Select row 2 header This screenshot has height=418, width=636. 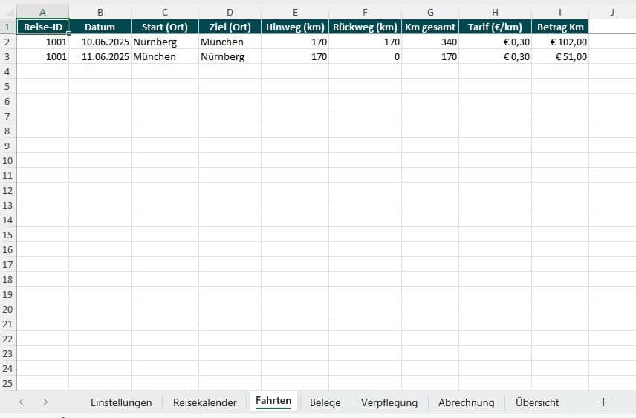pos(8,42)
